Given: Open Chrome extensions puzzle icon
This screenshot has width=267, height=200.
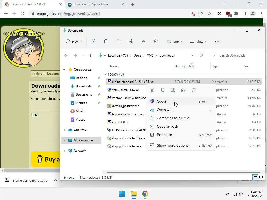Looking at the screenshot, I should pos(236,14).
